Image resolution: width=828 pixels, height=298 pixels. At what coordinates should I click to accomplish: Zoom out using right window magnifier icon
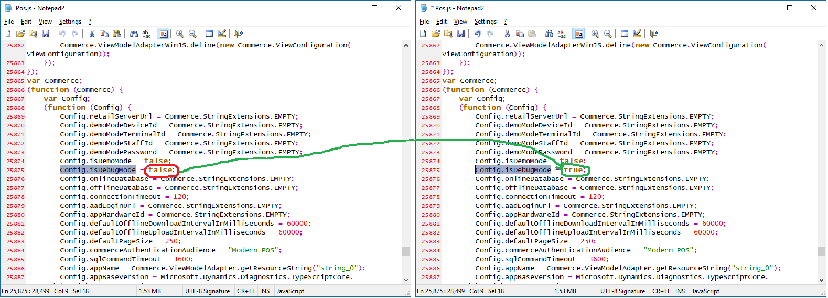[x=608, y=34]
